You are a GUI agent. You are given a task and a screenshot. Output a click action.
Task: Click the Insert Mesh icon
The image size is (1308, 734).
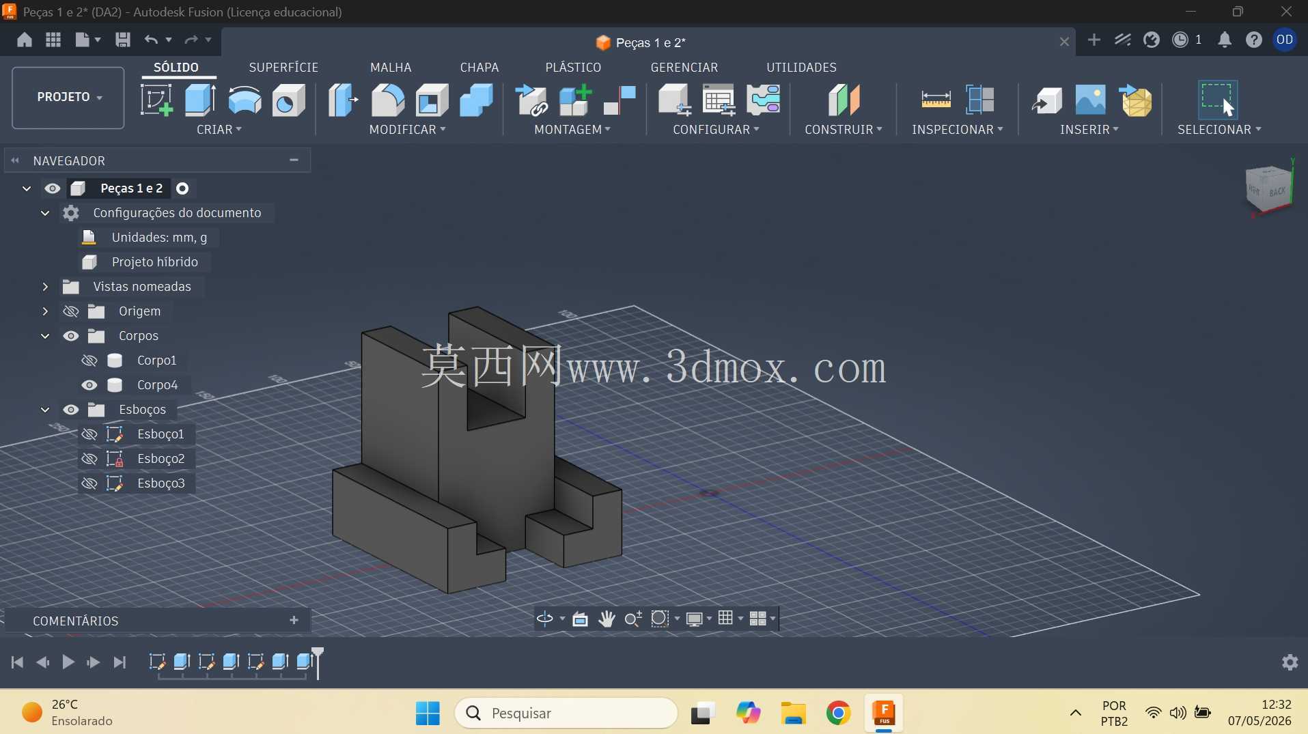[x=1135, y=100]
